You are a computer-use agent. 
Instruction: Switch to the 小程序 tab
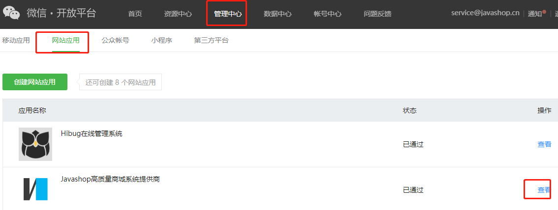tap(161, 40)
